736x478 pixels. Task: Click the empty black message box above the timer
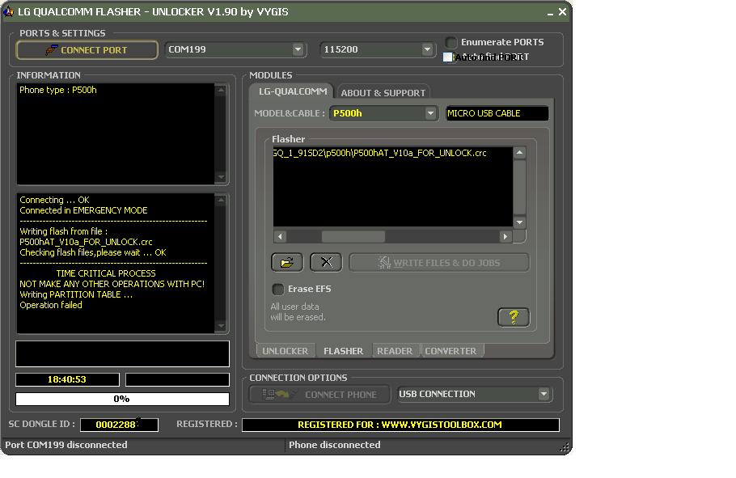pos(122,353)
